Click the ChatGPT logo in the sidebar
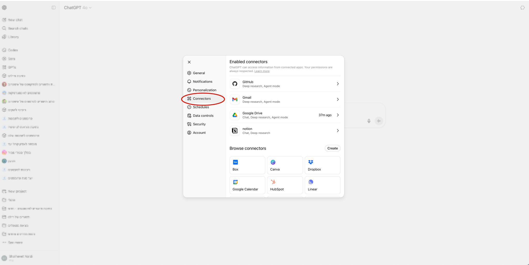The width and height of the screenshot is (529, 265). point(4,8)
